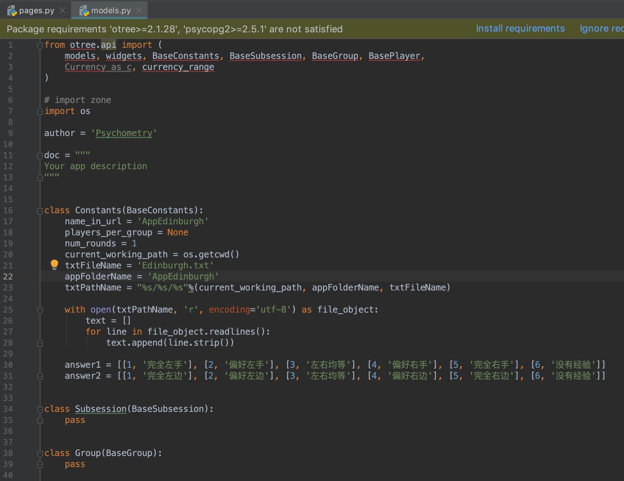This screenshot has height=481, width=624.
Task: Collapse the Group class
Action: pos(40,453)
